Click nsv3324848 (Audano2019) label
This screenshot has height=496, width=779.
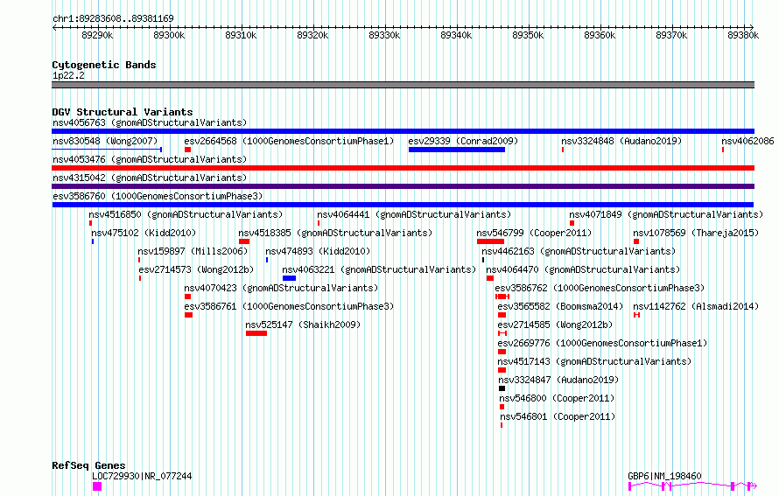pos(621,141)
